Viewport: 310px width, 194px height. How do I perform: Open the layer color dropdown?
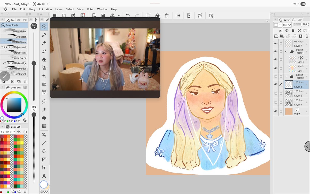click(278, 25)
